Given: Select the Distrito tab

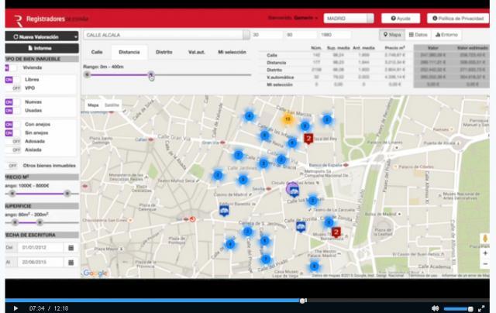Looking at the screenshot, I should pyautogui.click(x=164, y=52).
